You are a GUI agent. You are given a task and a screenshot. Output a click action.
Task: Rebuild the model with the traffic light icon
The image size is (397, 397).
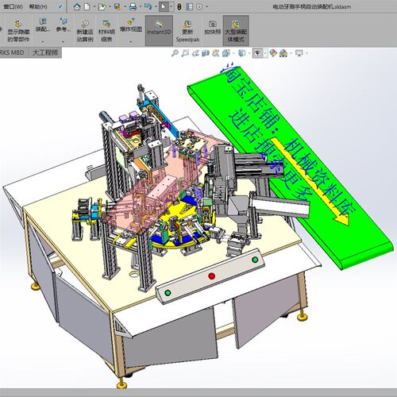179,6
